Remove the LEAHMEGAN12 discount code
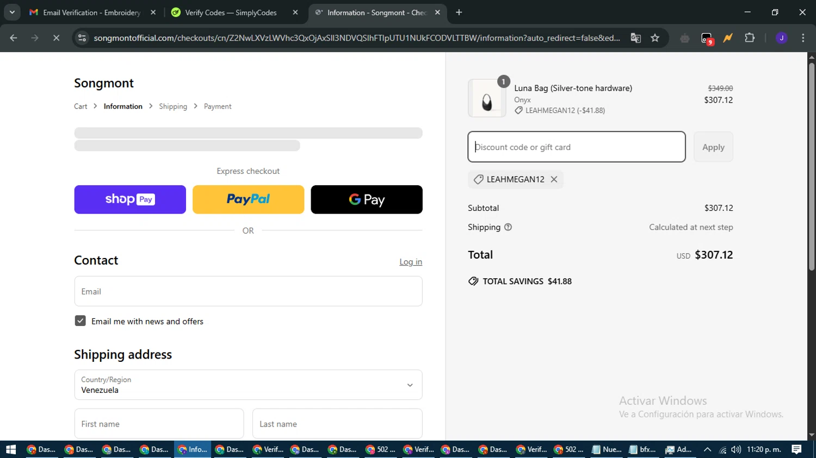This screenshot has height=458, width=816. [554, 179]
